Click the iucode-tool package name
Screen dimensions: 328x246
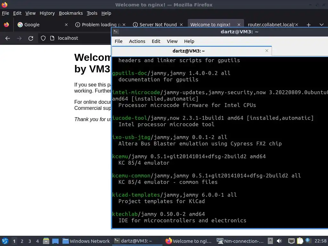tap(130, 118)
